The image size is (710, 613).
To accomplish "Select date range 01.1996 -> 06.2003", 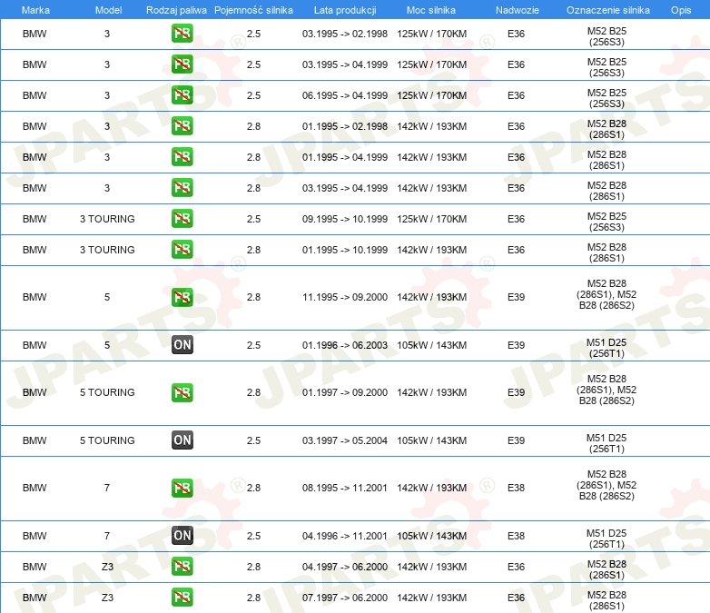I will point(345,345).
